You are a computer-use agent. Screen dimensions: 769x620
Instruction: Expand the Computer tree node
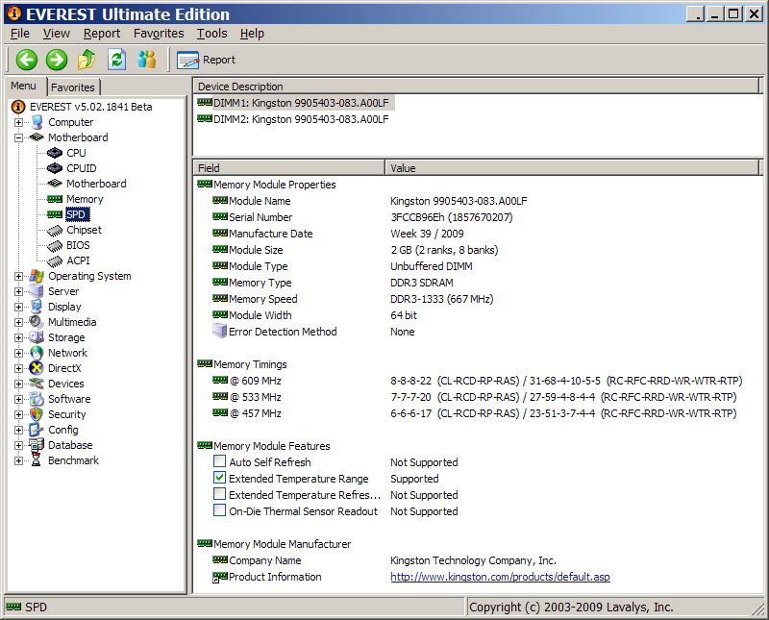[18, 122]
